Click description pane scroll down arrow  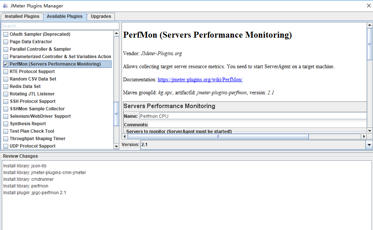tap(369, 130)
